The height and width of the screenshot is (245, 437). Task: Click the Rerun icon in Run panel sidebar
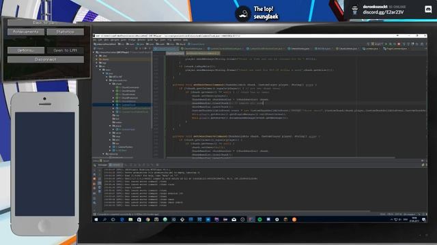[94, 165]
